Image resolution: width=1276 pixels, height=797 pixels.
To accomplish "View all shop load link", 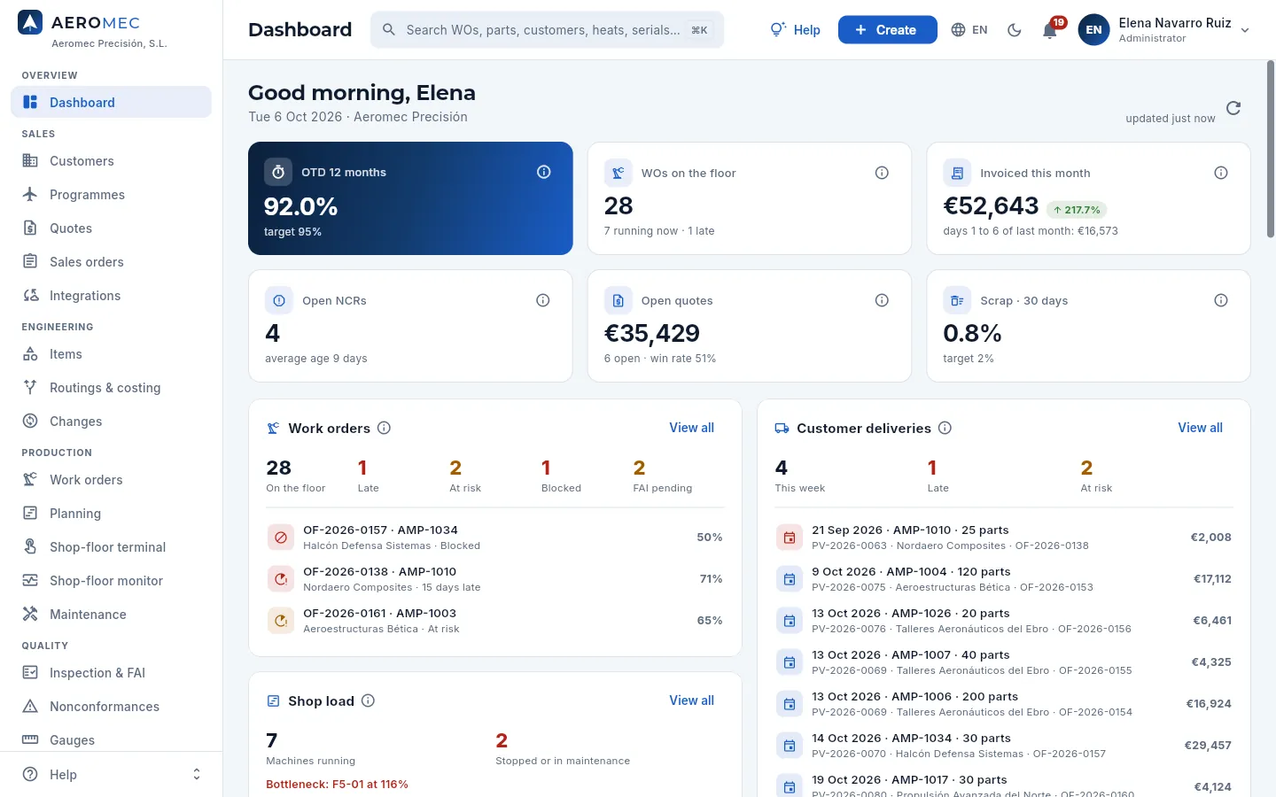I will click(x=691, y=700).
